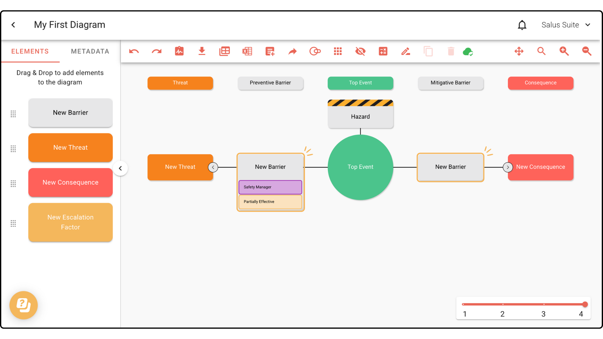Switch to the METADATA tab
Image resolution: width=603 pixels, height=339 pixels.
coord(90,51)
